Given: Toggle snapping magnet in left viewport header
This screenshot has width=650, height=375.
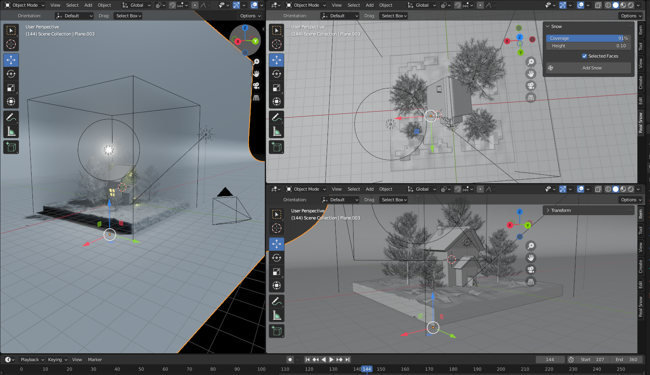Looking at the screenshot, I should (x=172, y=5).
